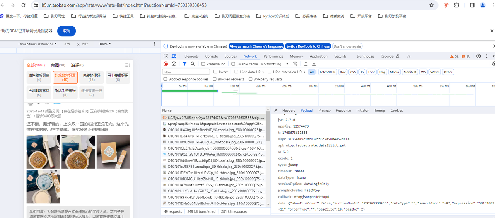Screen dimensions: 495x218
Task: Open the No throttling dropdown
Action: [x=275, y=64]
